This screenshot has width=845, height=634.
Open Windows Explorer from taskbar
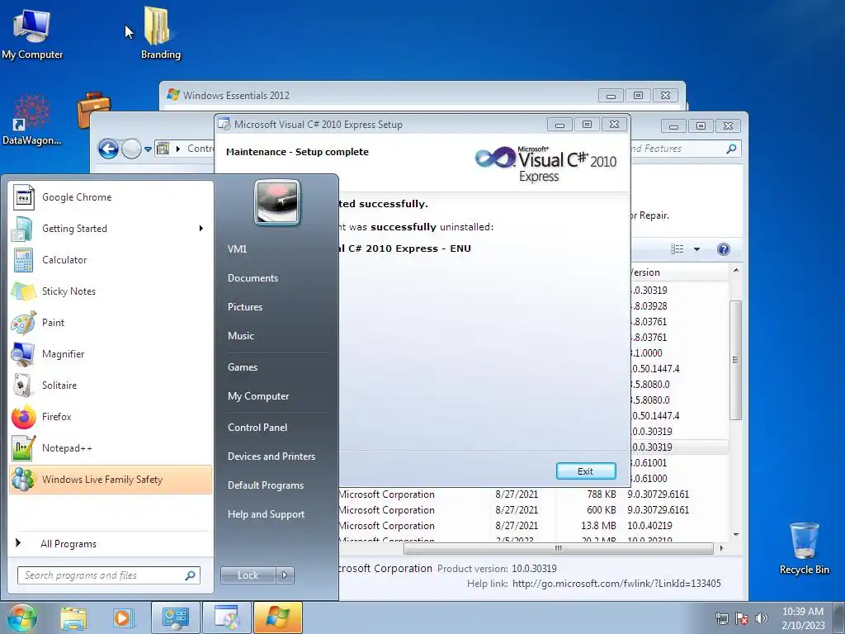pyautogui.click(x=73, y=617)
